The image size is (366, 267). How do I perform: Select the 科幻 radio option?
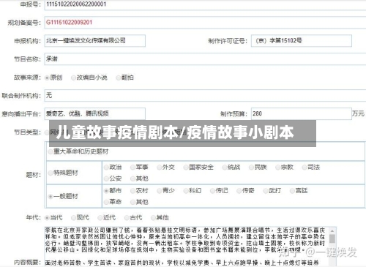pos(186,191)
